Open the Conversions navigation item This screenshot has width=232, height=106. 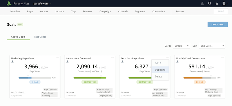(159, 11)
